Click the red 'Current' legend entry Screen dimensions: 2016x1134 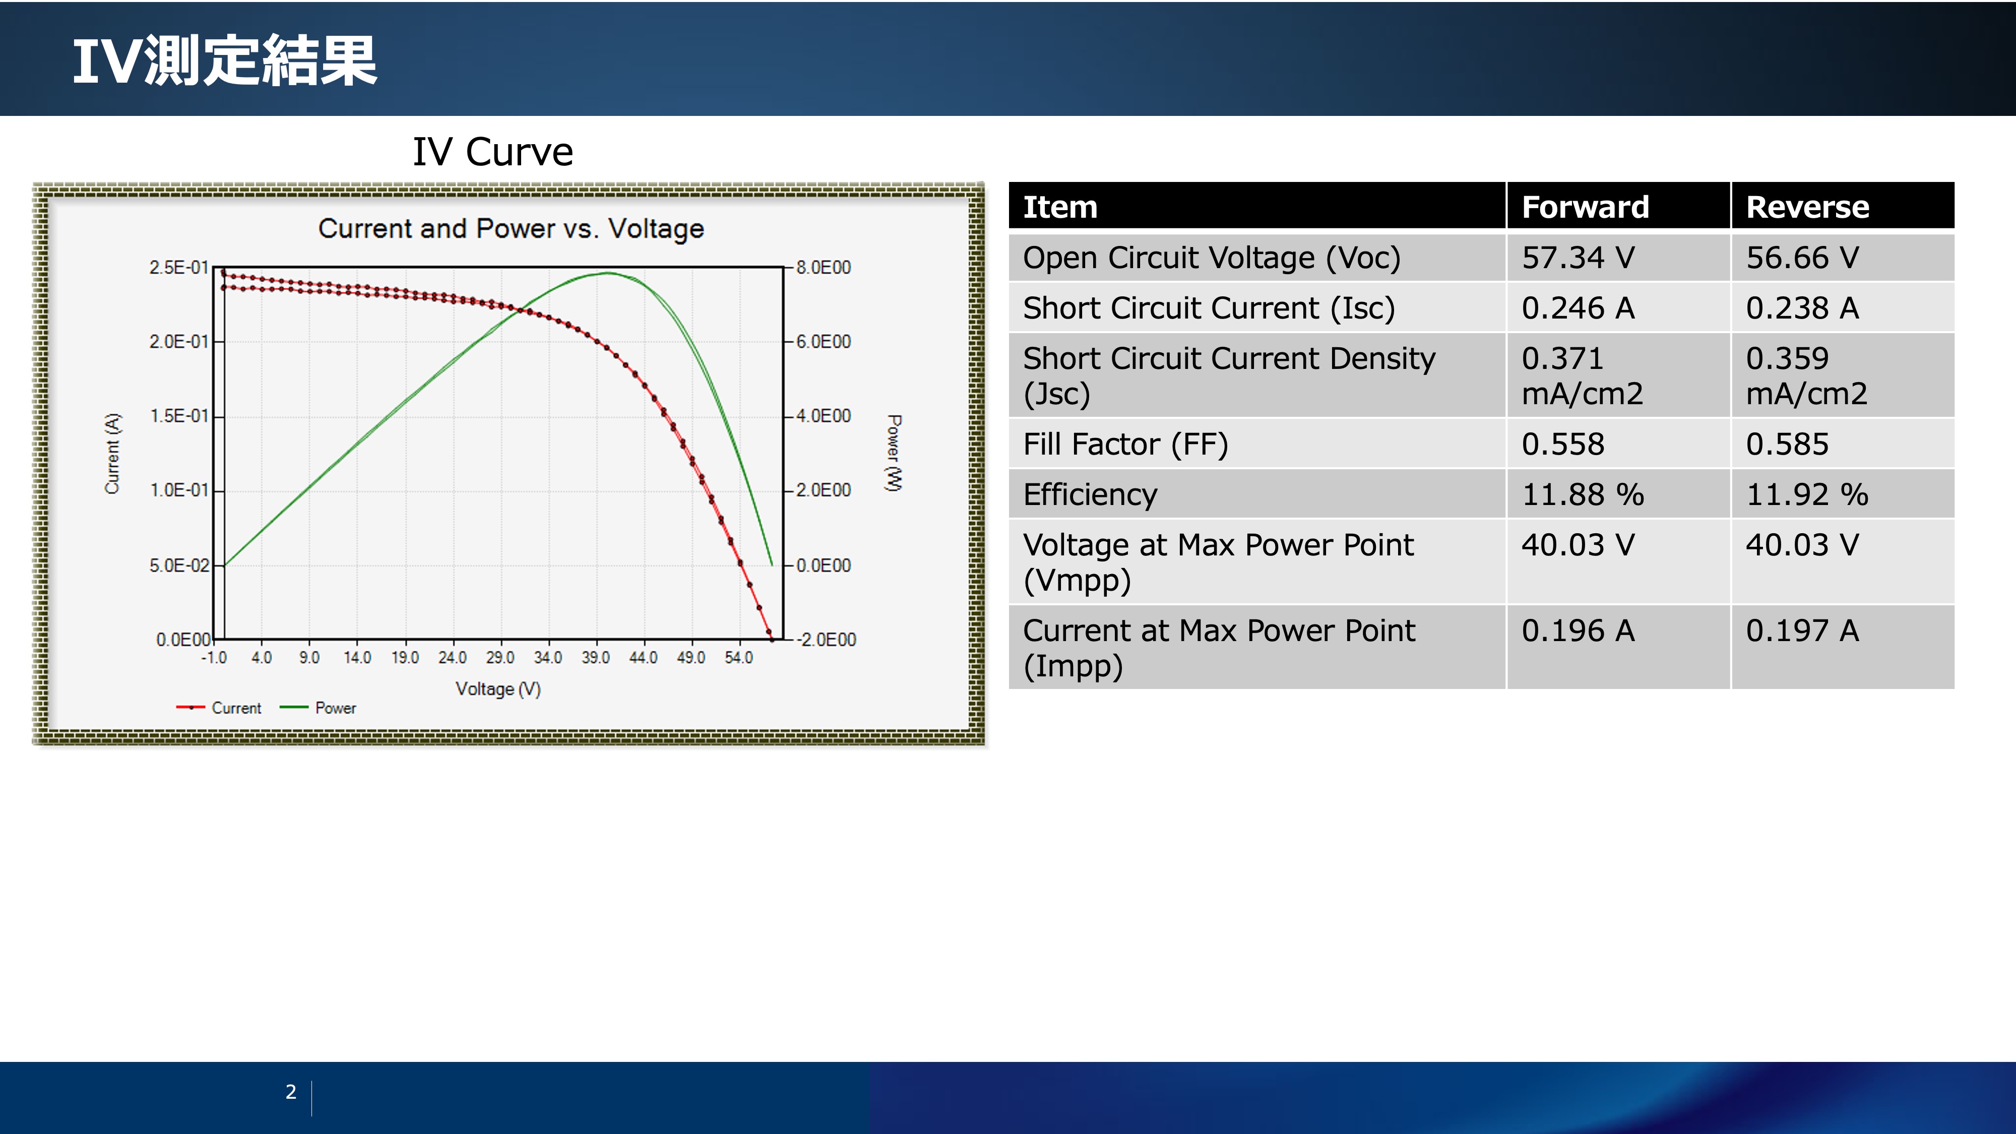click(218, 708)
